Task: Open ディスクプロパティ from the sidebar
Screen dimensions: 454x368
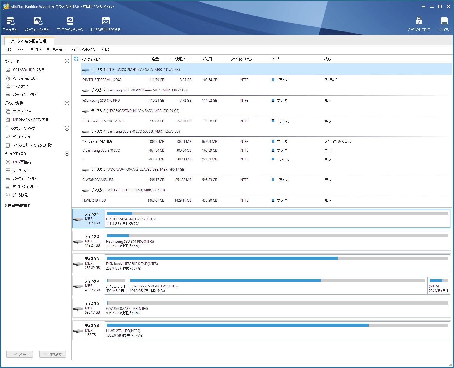Action: (x=21, y=187)
